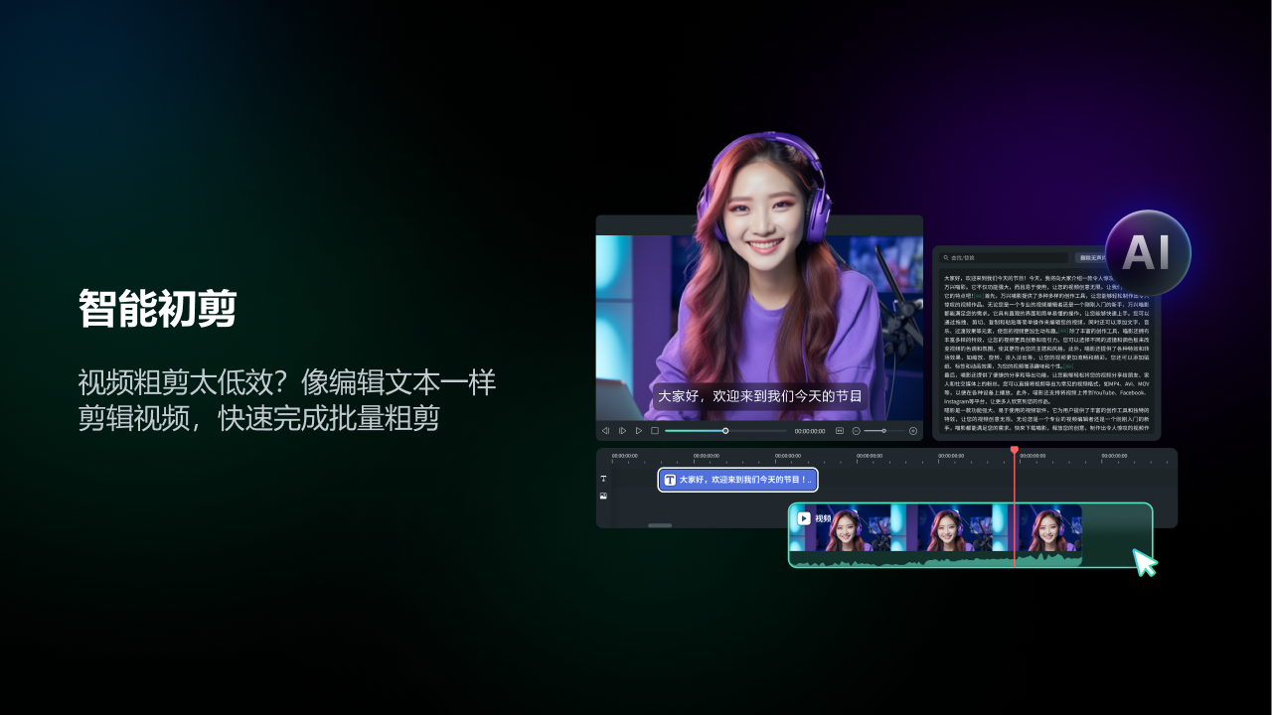Click the zoom out minus icon
This screenshot has width=1272, height=715.
857,431
